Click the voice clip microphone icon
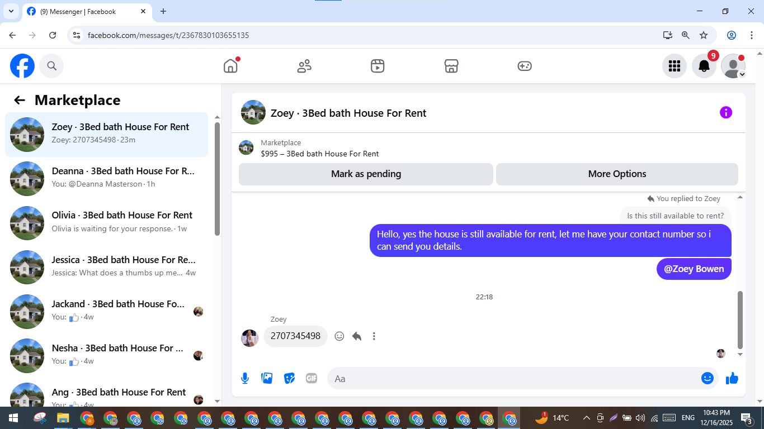This screenshot has height=429, width=764. 245,378
